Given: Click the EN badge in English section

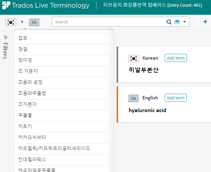Looking at the screenshot, I should tap(134, 98).
